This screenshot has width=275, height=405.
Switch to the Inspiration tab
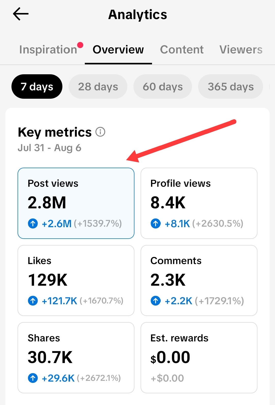pos(48,49)
